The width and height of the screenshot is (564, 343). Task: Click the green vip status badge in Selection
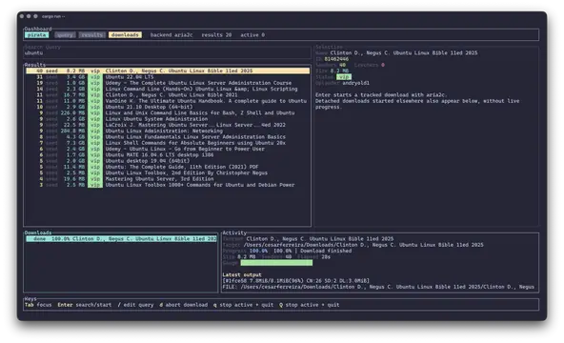coord(344,77)
